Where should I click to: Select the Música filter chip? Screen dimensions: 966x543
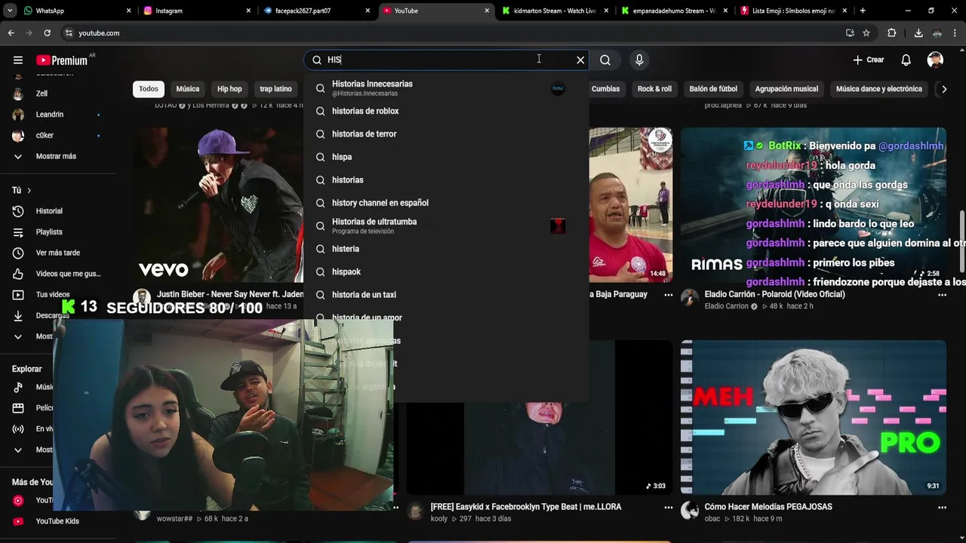[x=188, y=89]
